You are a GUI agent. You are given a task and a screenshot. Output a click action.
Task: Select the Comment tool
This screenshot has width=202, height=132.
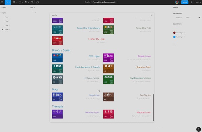(x=37, y=2)
